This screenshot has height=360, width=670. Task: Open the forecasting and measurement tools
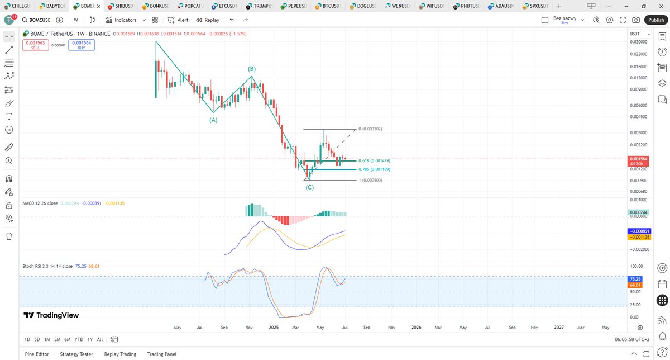click(x=9, y=89)
